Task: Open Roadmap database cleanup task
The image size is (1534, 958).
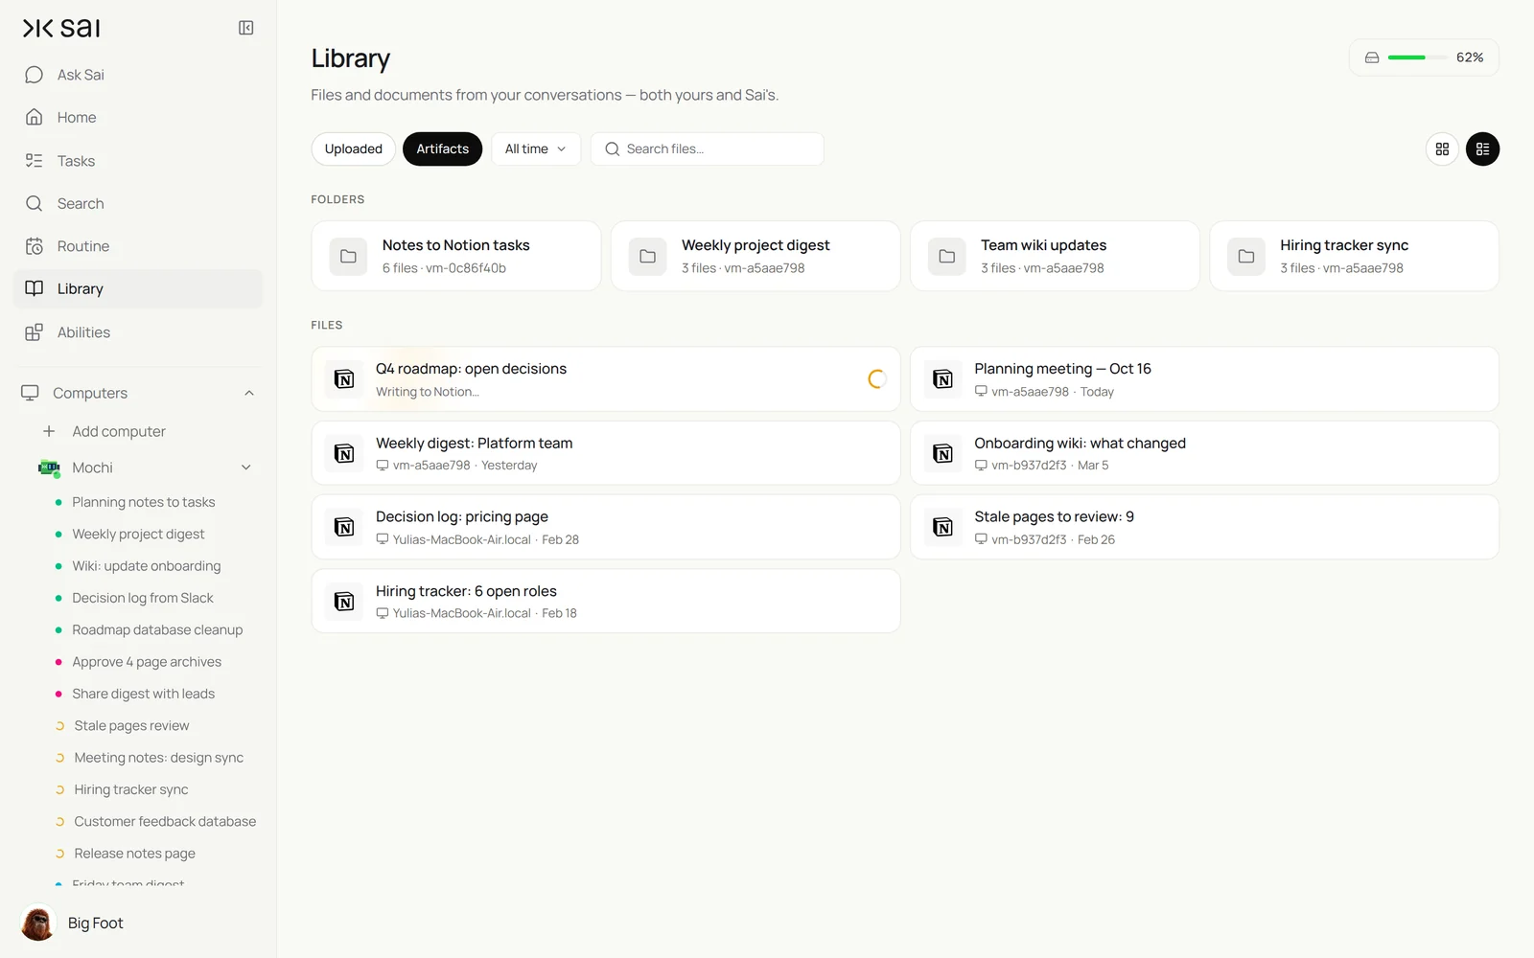Action: (x=157, y=629)
